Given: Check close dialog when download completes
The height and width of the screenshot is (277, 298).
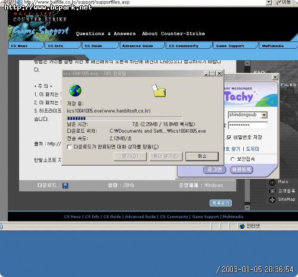Looking at the screenshot, I should 70,147.
